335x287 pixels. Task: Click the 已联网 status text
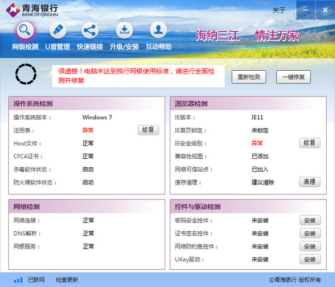(36, 280)
